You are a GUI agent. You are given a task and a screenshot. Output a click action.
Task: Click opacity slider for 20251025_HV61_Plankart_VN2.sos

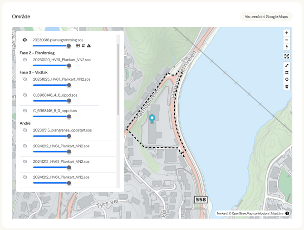pos(51,85)
